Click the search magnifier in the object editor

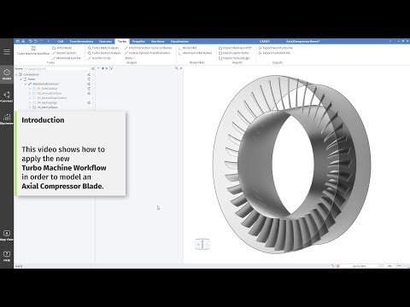pyautogui.click(x=177, y=68)
